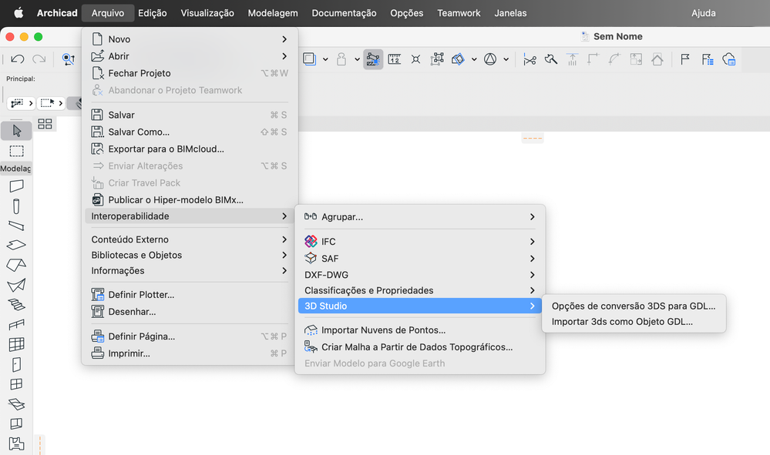Select the Railing tool in toolbox
Image resolution: width=770 pixels, height=455 pixels.
pyautogui.click(x=16, y=325)
